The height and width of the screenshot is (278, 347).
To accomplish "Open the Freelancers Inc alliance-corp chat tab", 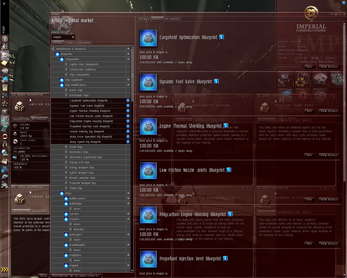I will pyautogui.click(x=76, y=276).
